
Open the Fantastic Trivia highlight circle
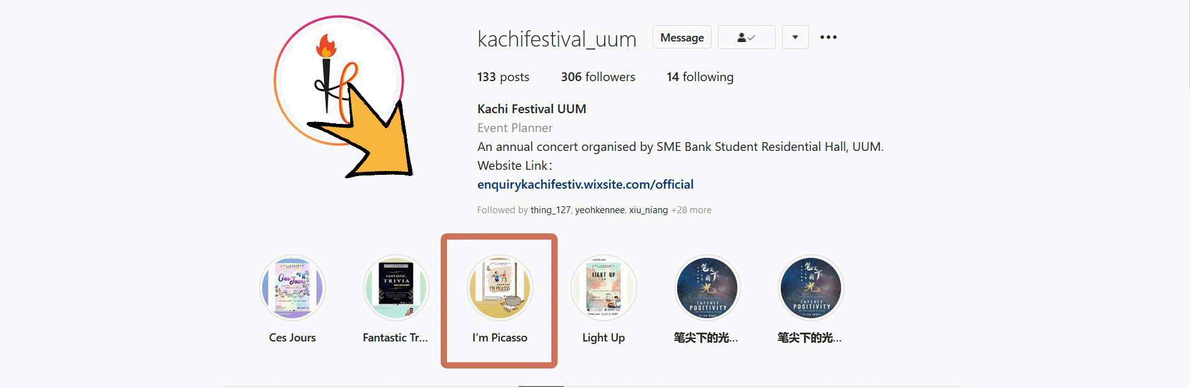coord(396,287)
